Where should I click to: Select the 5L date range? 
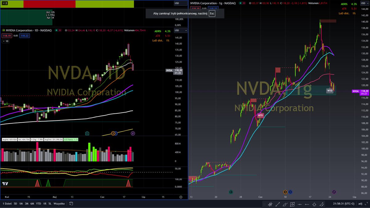[50, 203]
